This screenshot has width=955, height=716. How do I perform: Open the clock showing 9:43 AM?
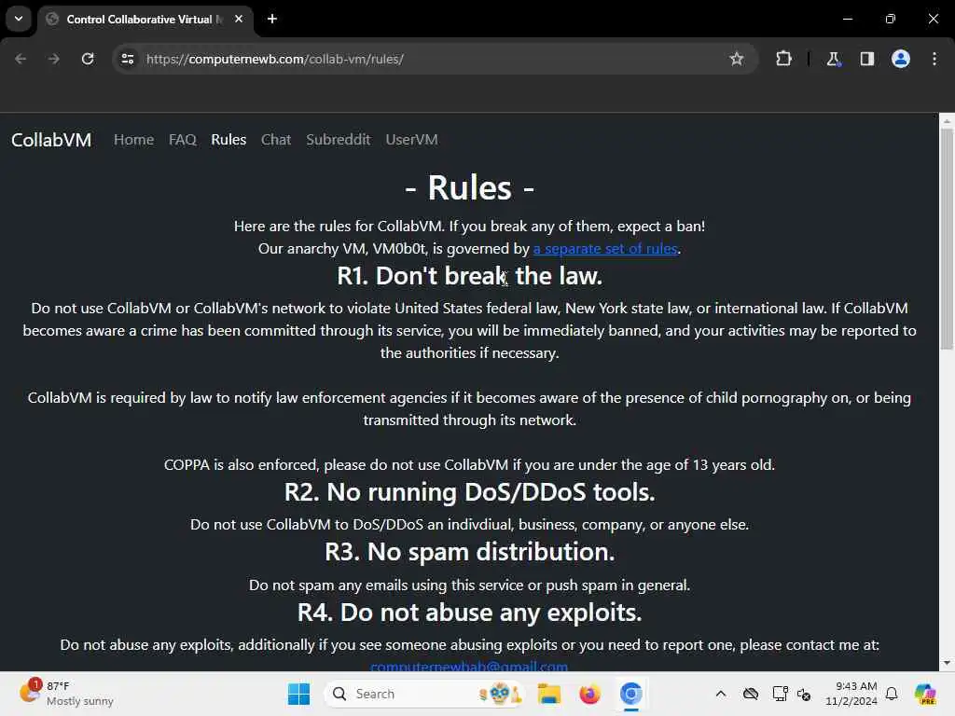pyautogui.click(x=851, y=694)
